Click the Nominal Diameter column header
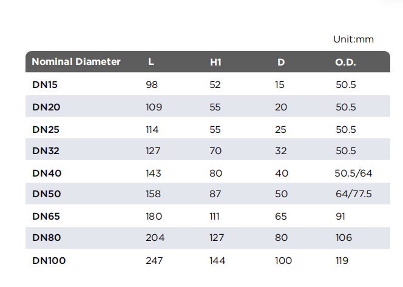This screenshot has width=403, height=287. (x=76, y=62)
